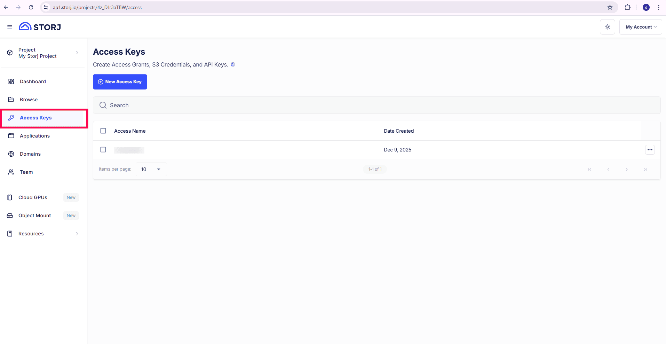Open the Applications section

(34, 136)
